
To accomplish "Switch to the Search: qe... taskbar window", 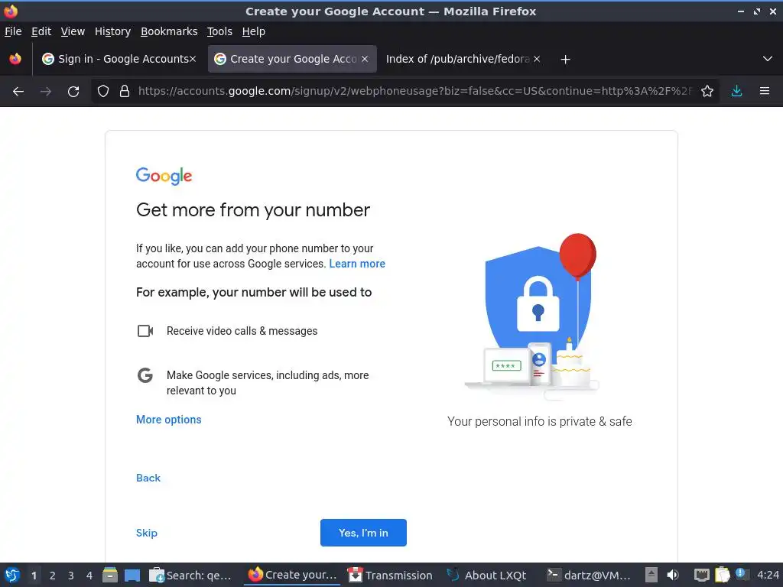I will click(190, 576).
